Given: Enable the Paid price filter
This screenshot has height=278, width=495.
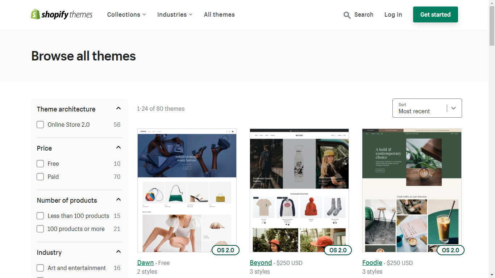Looking at the screenshot, I should [x=40, y=177].
